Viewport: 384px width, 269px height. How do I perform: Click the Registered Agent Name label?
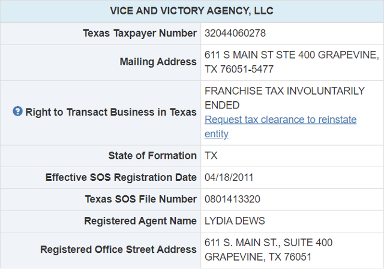pos(140,221)
